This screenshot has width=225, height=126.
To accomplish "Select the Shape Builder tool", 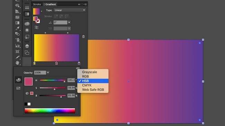I will (x=18, y=6).
